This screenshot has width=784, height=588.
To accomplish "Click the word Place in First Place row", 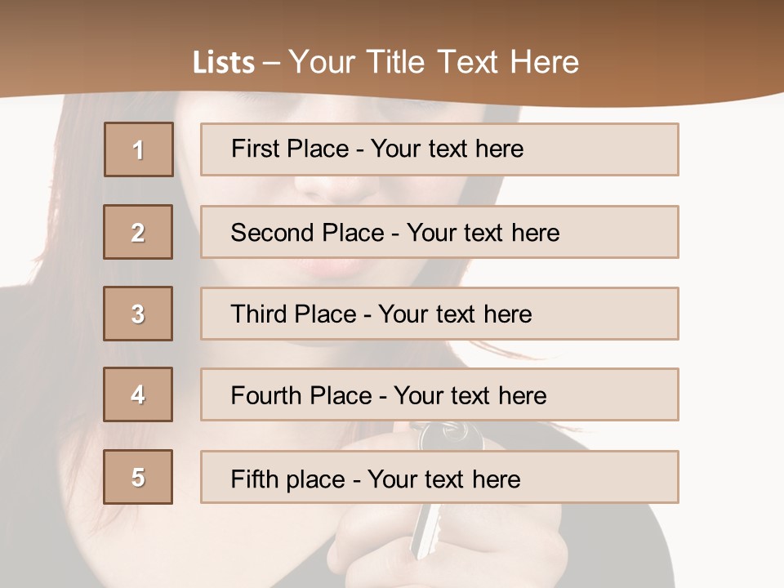I will (x=318, y=149).
